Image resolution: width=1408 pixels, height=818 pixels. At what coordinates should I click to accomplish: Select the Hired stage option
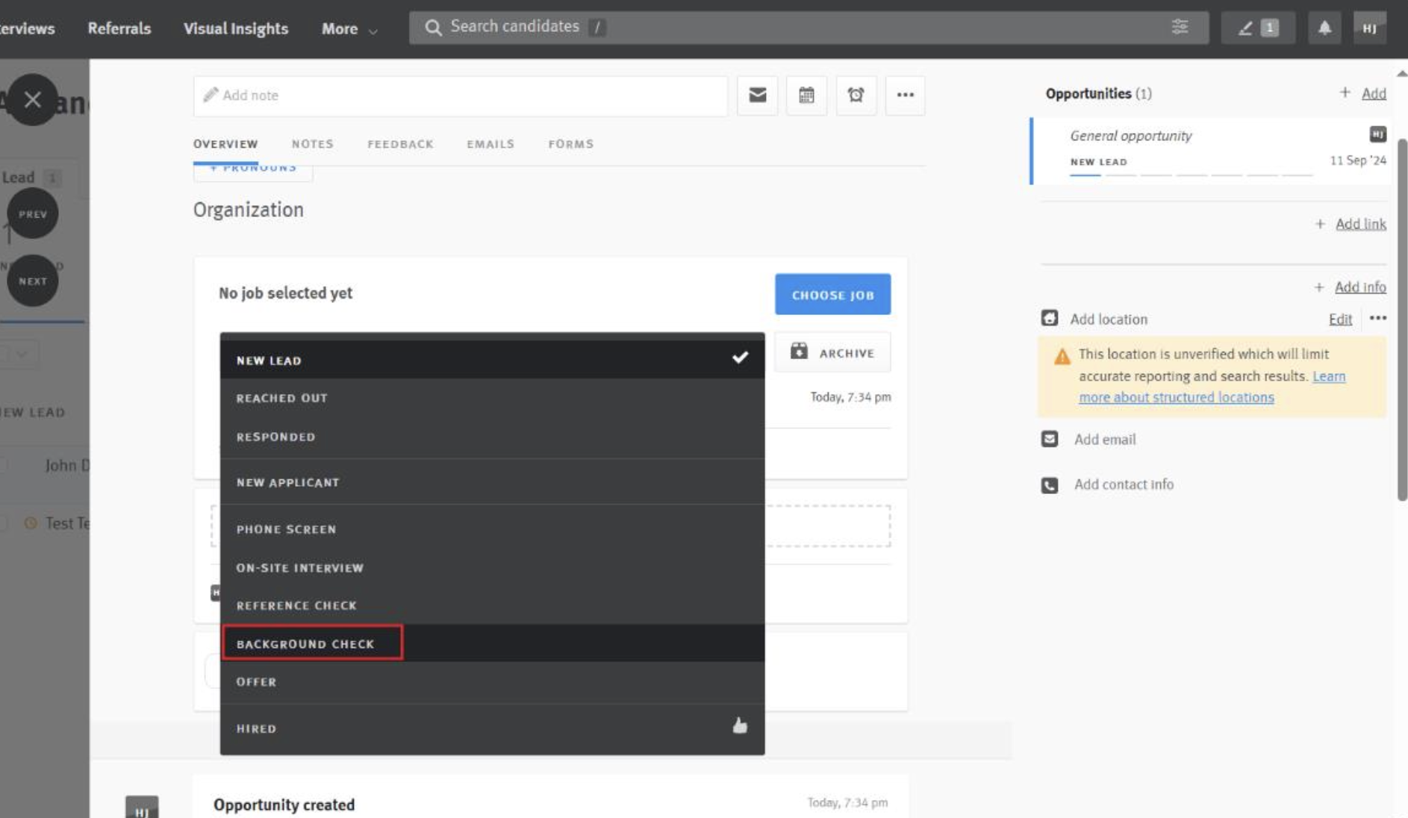(x=256, y=728)
